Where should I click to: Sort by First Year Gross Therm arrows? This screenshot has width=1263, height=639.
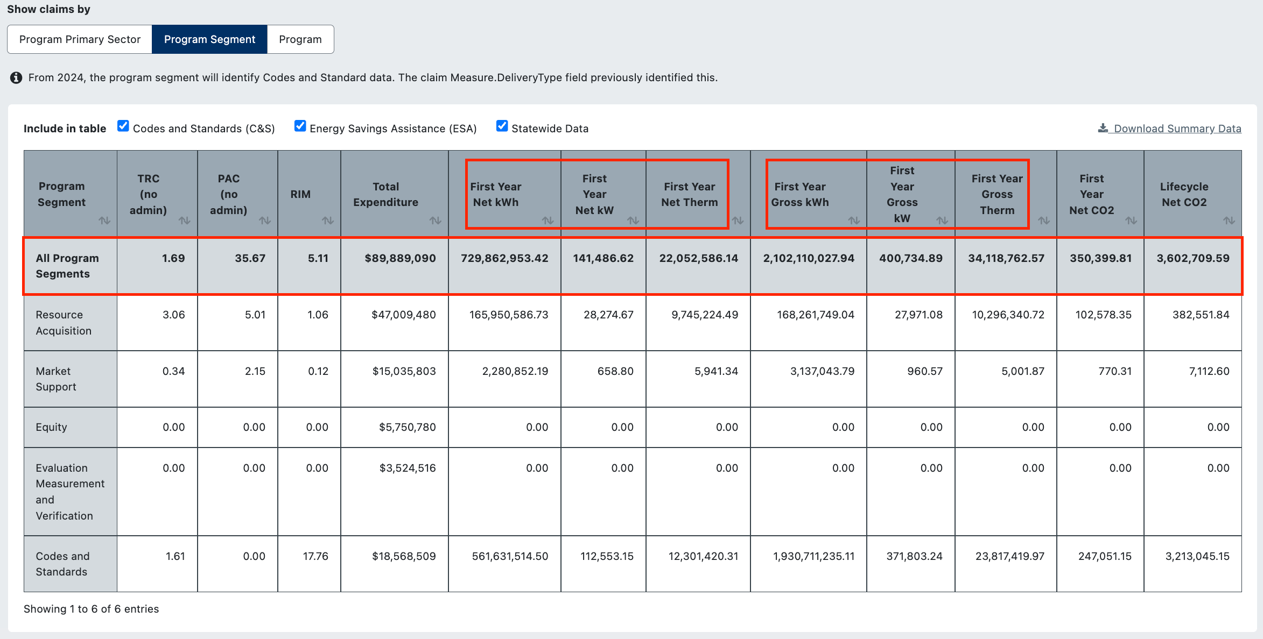[x=1044, y=221]
